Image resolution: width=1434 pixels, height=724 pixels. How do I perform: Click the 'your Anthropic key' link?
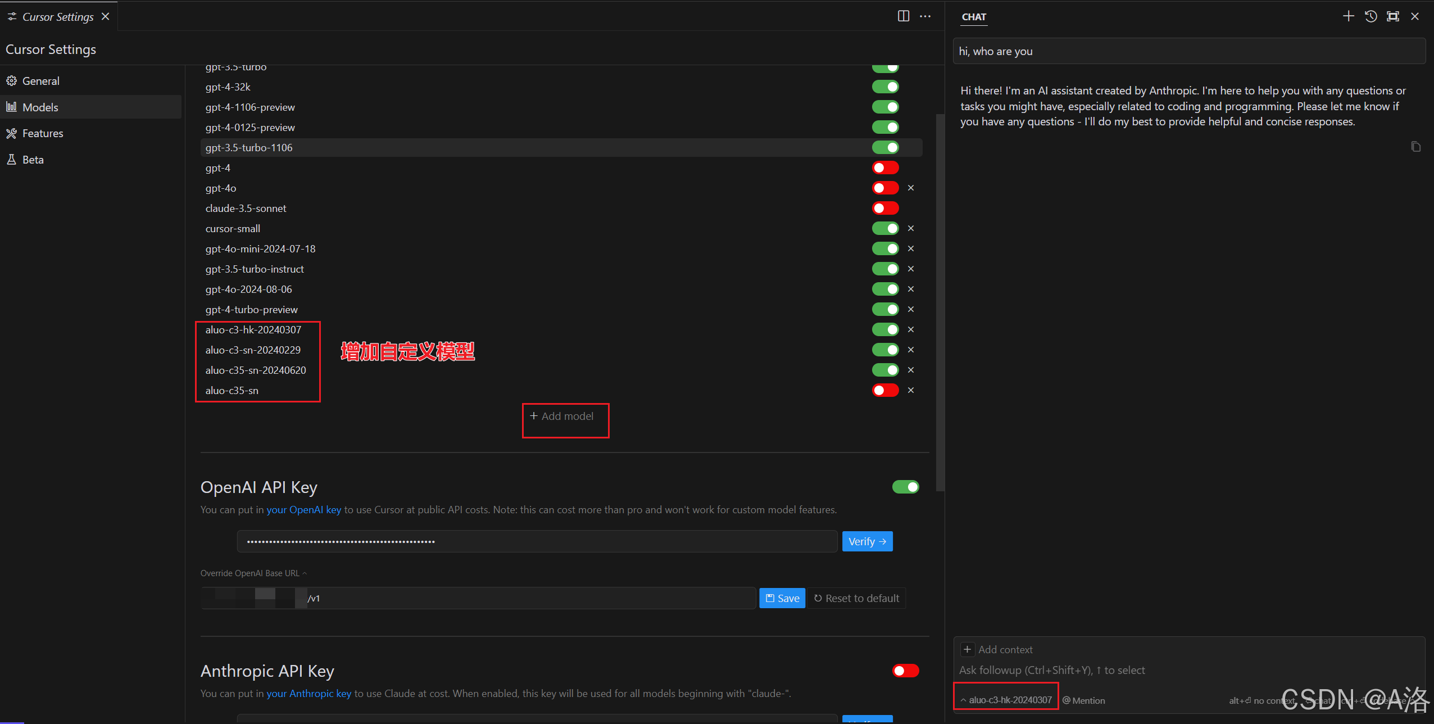click(308, 694)
